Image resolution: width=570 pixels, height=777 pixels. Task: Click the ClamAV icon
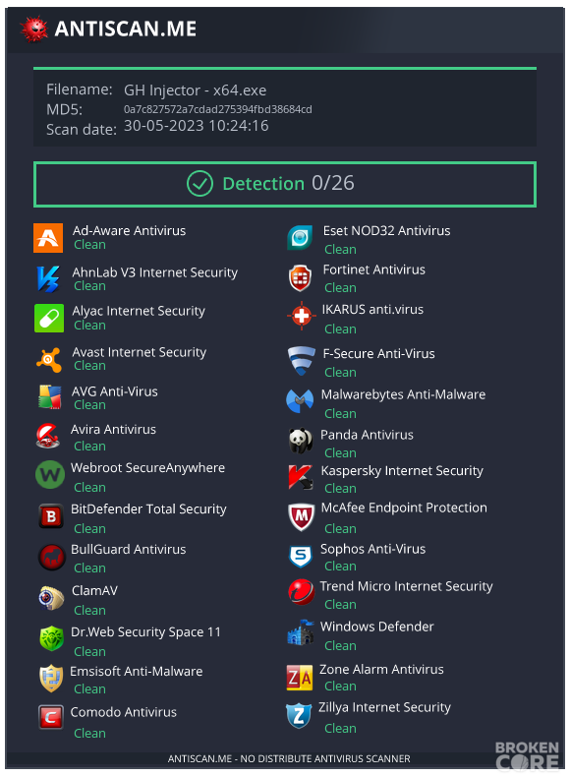coord(51,598)
